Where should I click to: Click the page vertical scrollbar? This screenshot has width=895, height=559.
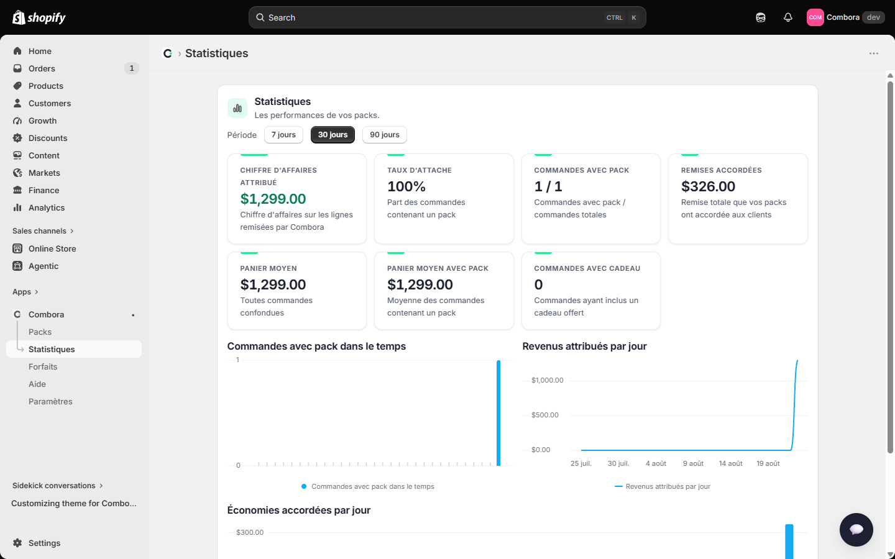point(890,267)
